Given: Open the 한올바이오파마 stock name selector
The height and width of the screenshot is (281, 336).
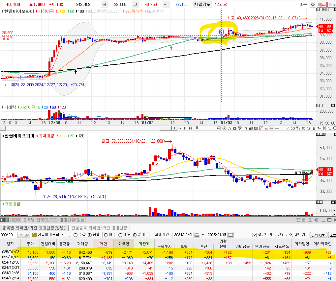Looking at the screenshot, I should point(51,235).
